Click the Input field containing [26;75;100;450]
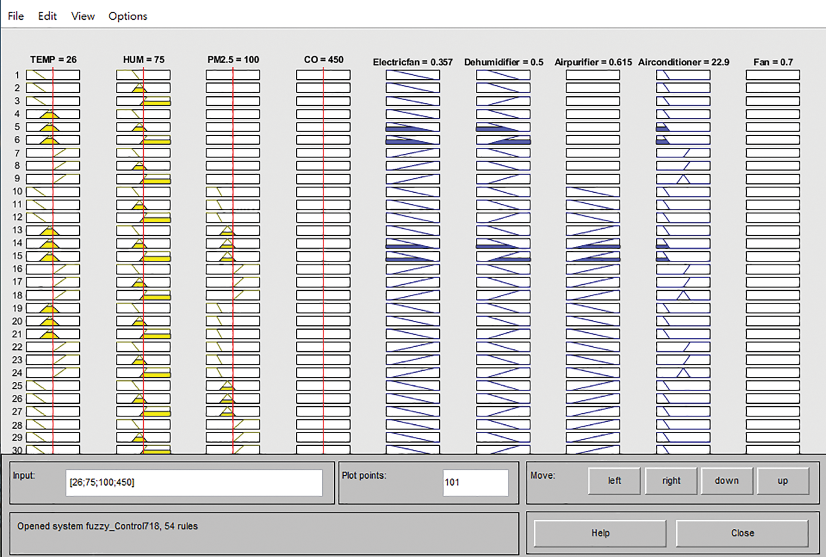The width and height of the screenshot is (826, 557). [x=195, y=483]
